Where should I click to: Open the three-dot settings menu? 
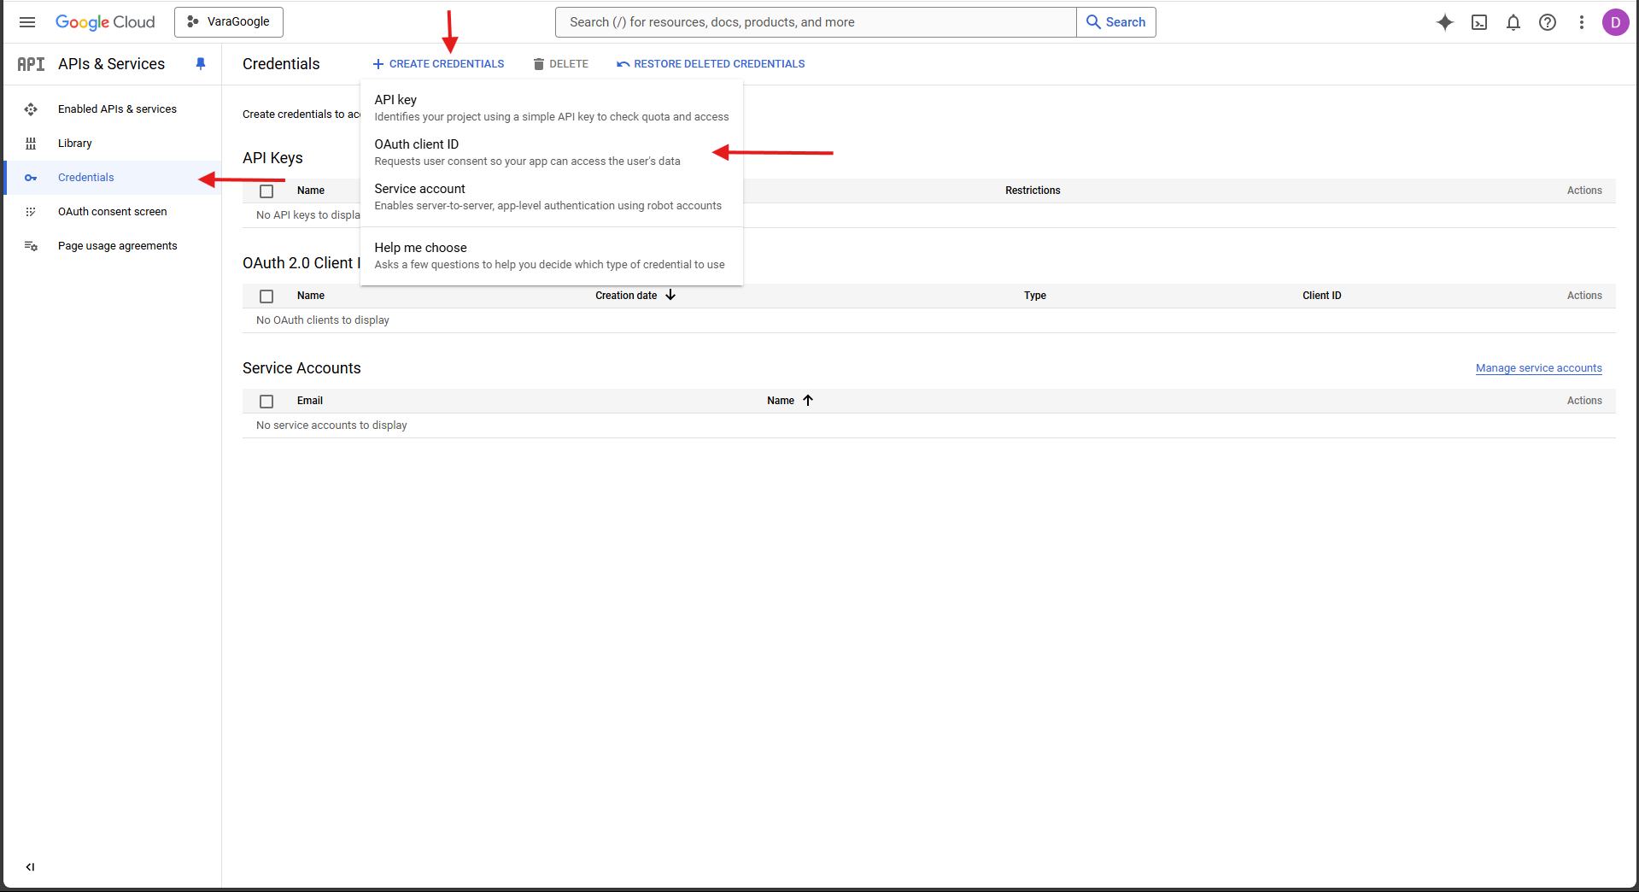tap(1582, 22)
